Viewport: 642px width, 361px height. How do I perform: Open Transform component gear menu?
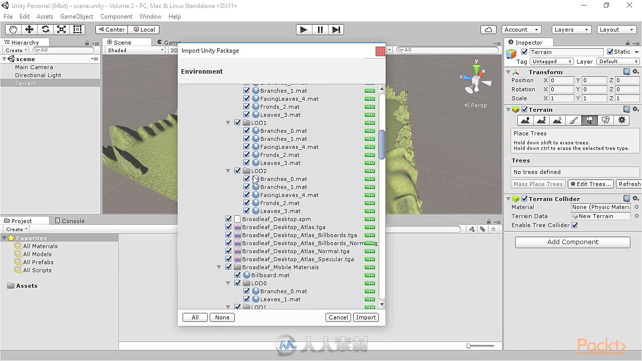635,72
